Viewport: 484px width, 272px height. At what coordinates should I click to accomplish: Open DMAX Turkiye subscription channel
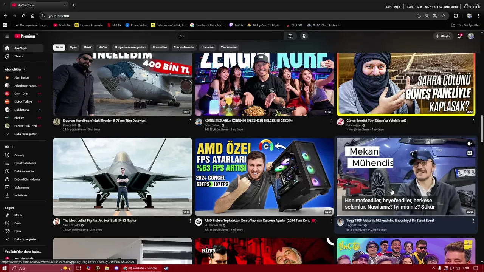(x=24, y=102)
